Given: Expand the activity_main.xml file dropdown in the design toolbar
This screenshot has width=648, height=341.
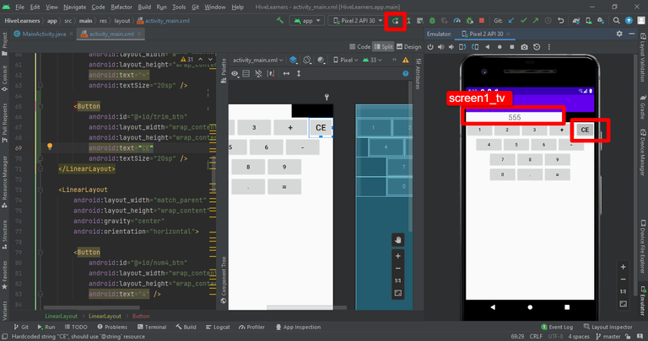Looking at the screenshot, I should pyautogui.click(x=258, y=60).
